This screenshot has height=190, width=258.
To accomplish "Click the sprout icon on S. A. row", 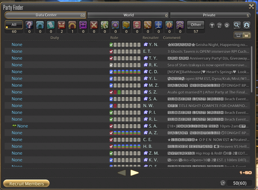I will tap(14, 126).
